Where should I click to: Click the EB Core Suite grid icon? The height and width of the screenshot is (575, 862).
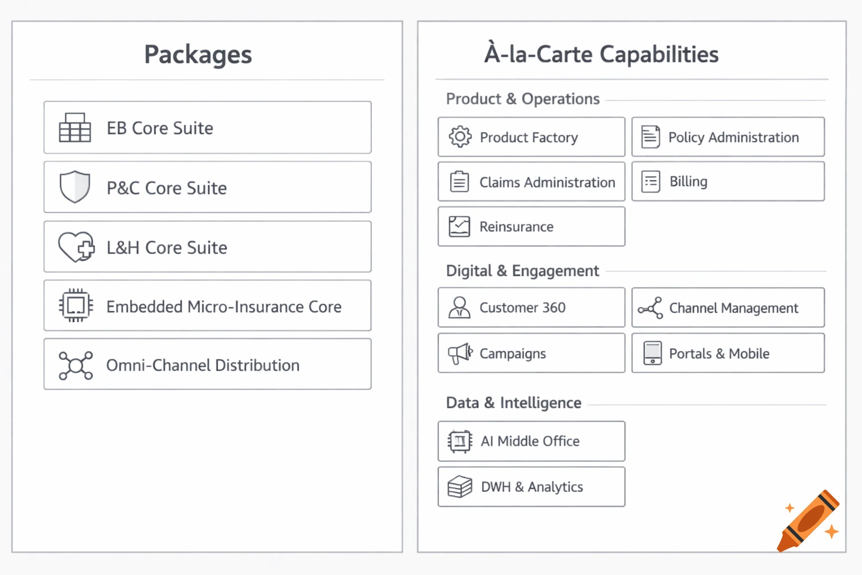pos(75,127)
